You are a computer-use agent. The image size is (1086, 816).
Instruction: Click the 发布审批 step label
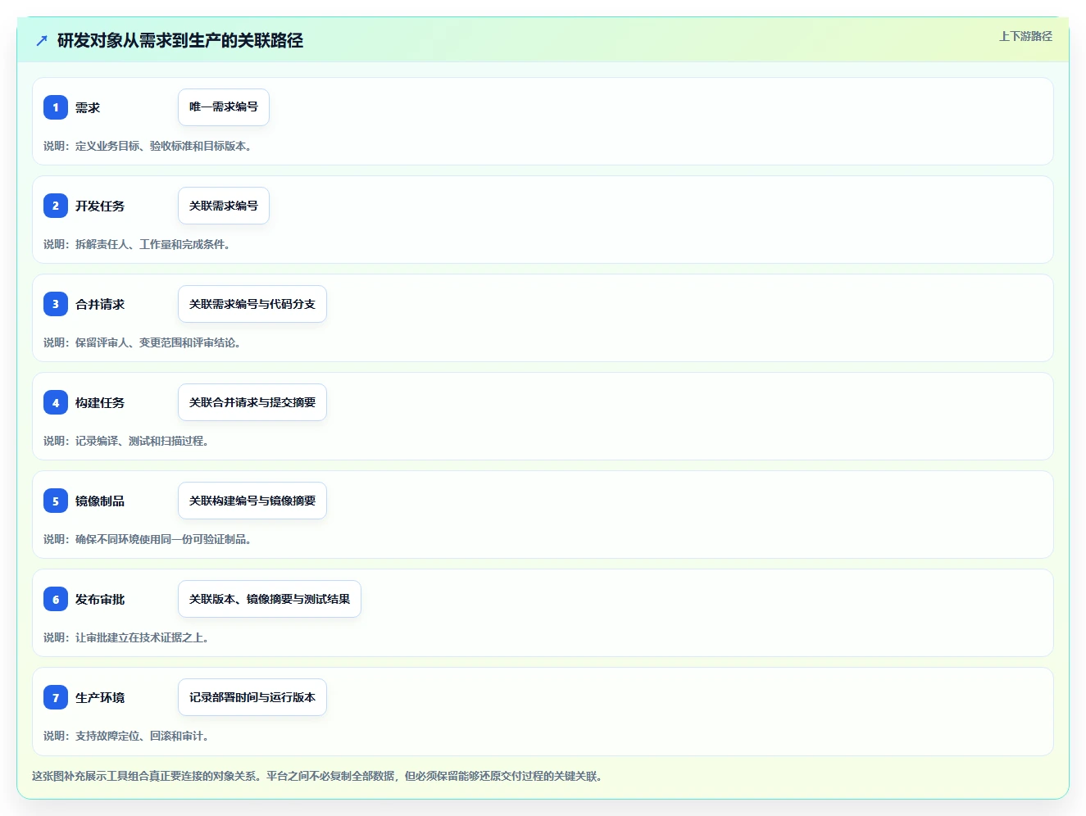pyautogui.click(x=100, y=599)
